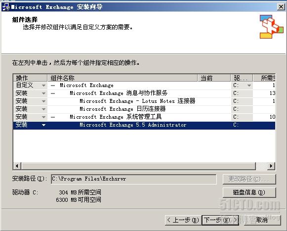The width and height of the screenshot is (287, 231).
Task: Click the scroll right arrow of component list
Action: [271, 166]
